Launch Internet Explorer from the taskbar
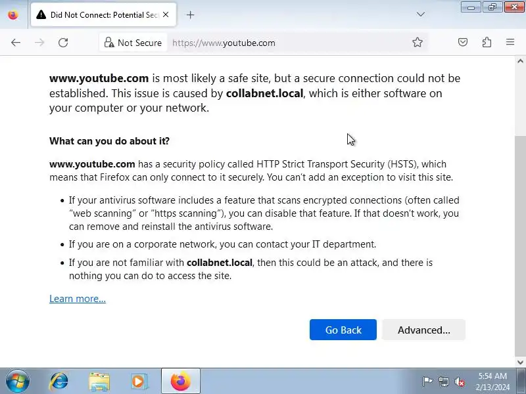 tap(59, 382)
